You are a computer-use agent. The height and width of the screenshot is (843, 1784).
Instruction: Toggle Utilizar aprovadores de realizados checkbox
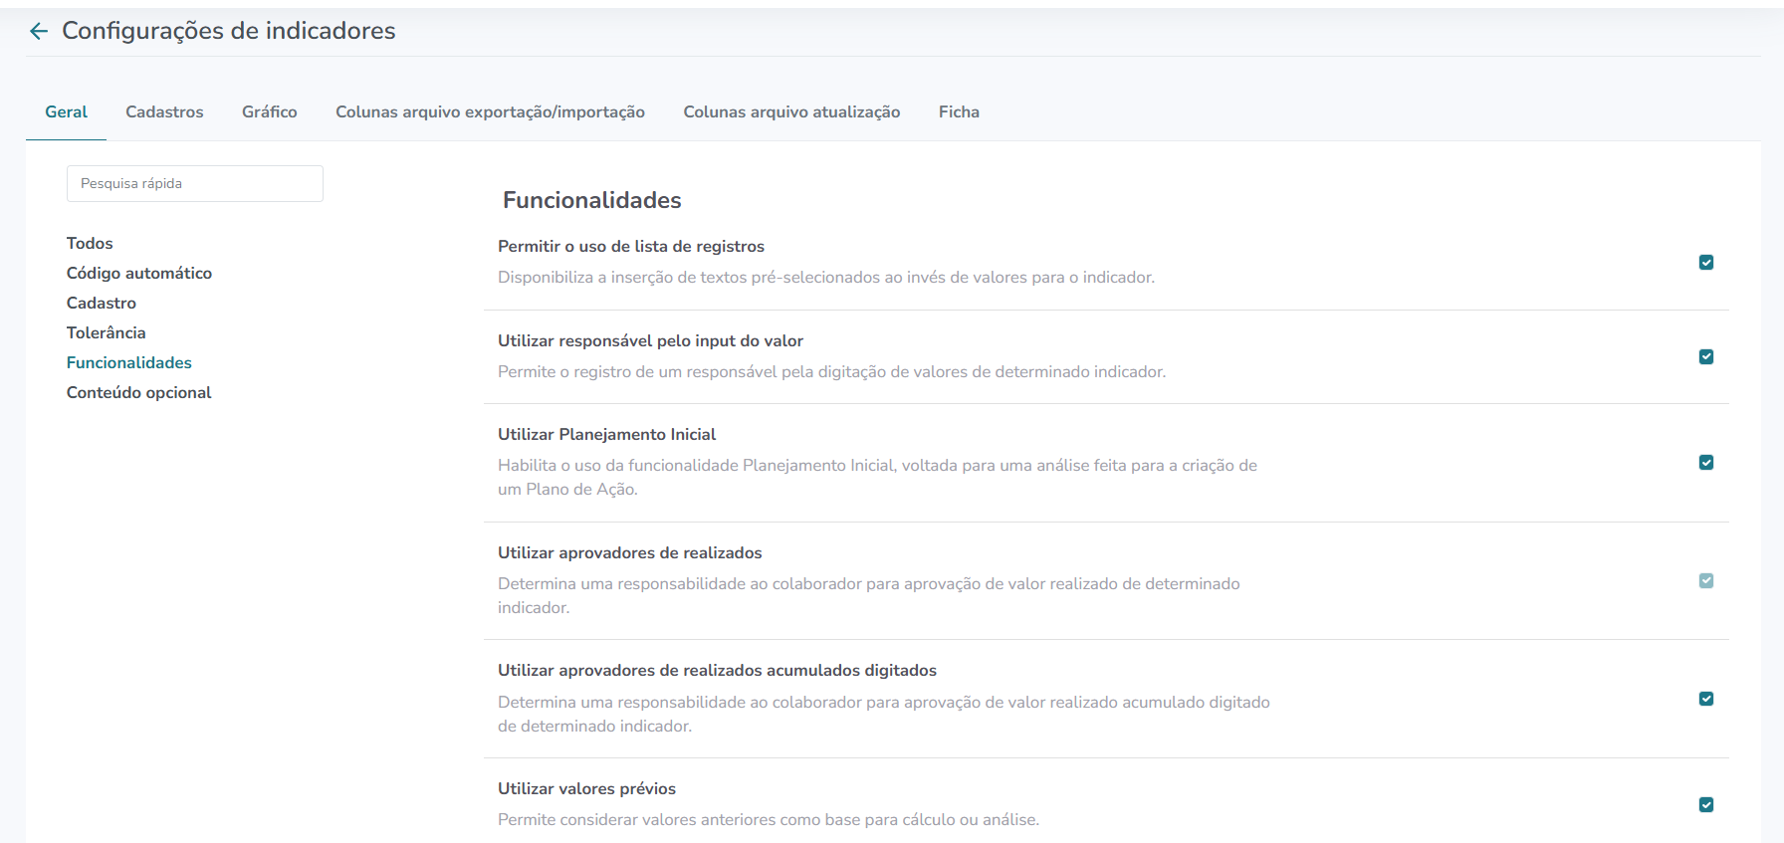1706,580
